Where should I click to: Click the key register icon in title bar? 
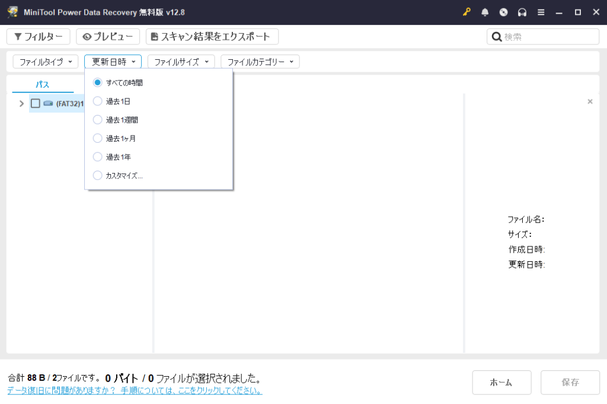coord(467,12)
